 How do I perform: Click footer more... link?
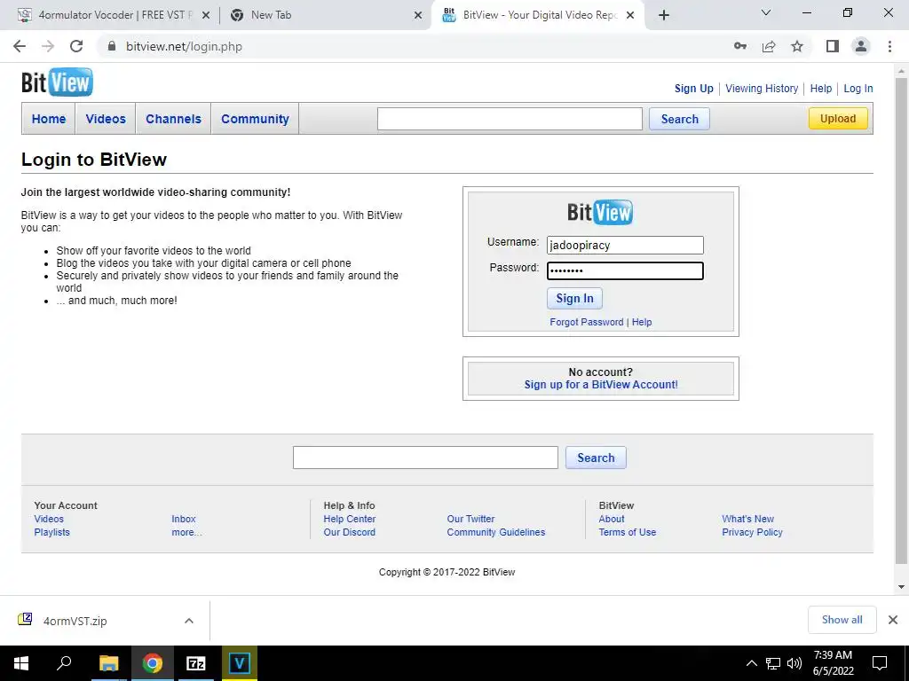point(186,532)
